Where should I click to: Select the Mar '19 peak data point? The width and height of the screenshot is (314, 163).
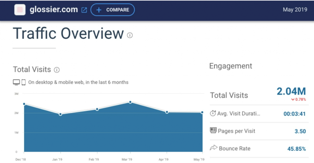click(x=130, y=102)
